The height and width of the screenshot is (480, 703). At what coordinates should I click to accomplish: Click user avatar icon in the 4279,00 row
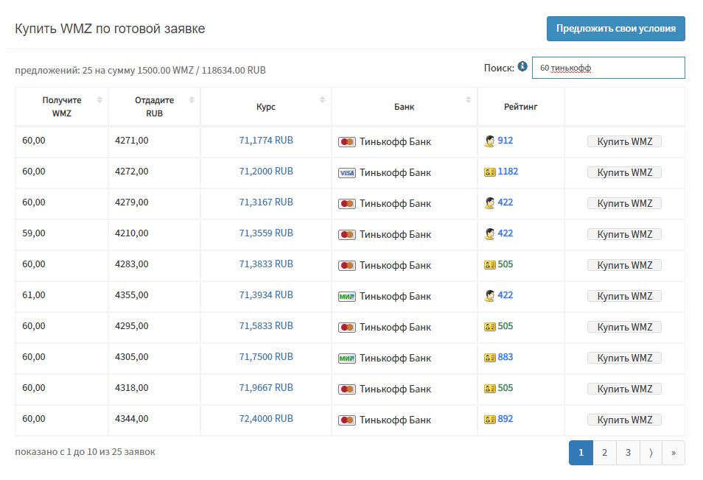point(489,203)
